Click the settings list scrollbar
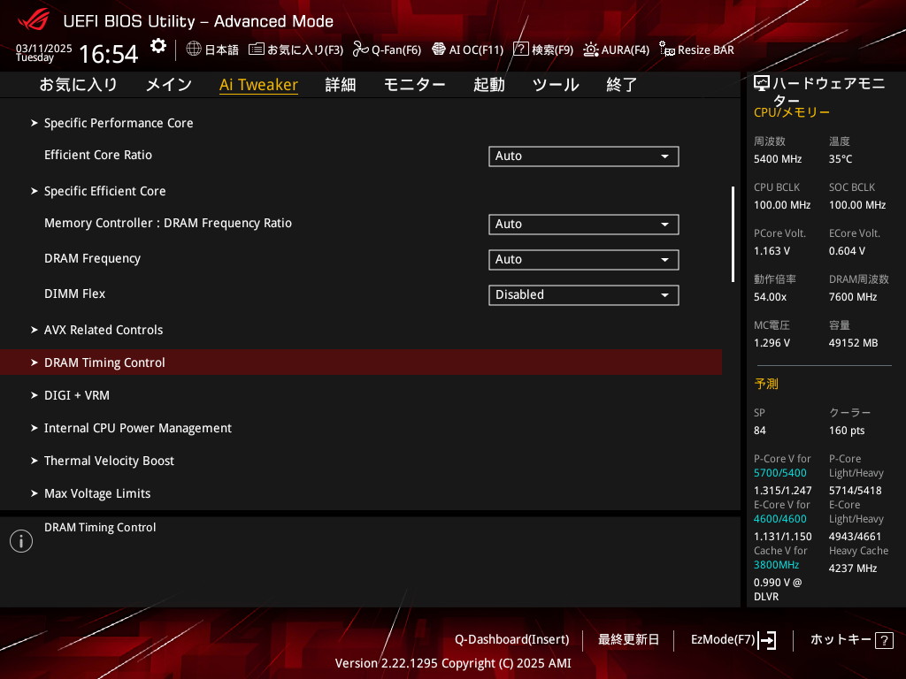The height and width of the screenshot is (679, 906). [x=733, y=233]
